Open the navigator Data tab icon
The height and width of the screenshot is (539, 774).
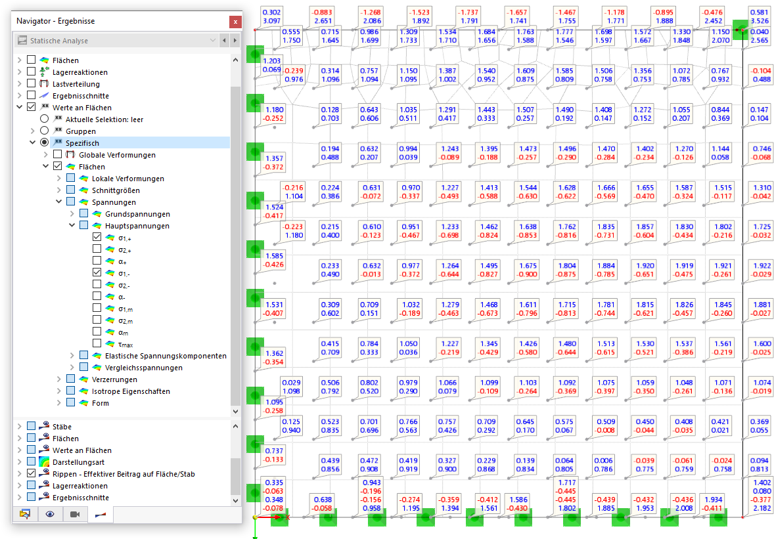click(25, 514)
